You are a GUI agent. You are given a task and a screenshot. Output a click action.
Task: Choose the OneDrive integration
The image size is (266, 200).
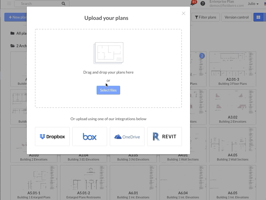click(127, 137)
